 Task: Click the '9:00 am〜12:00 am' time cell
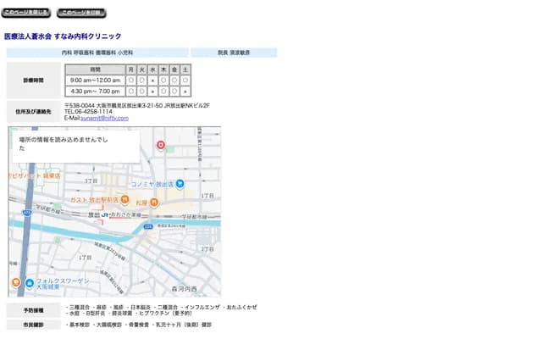95,81
